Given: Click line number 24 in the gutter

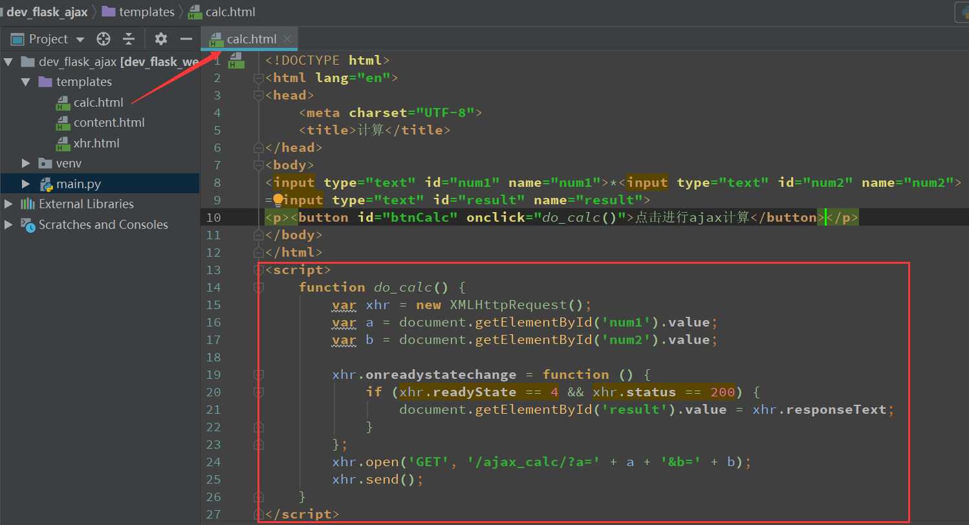Looking at the screenshot, I should pos(213,462).
